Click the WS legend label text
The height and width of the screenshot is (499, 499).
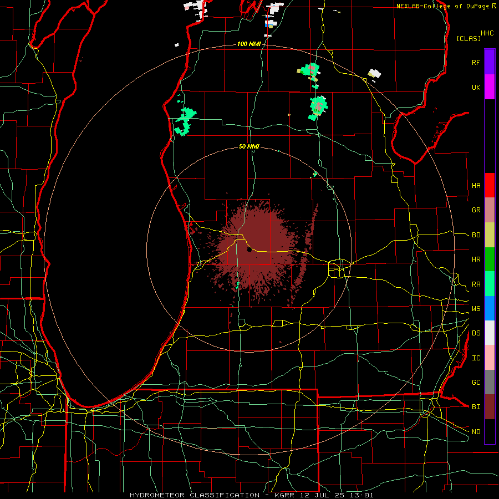tap(476, 309)
